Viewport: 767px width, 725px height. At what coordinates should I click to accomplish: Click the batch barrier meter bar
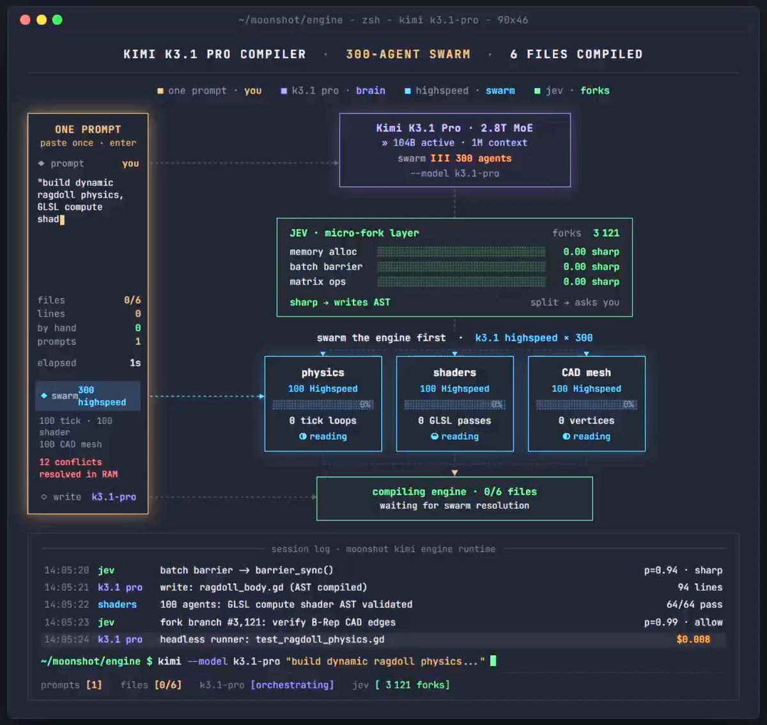click(461, 267)
